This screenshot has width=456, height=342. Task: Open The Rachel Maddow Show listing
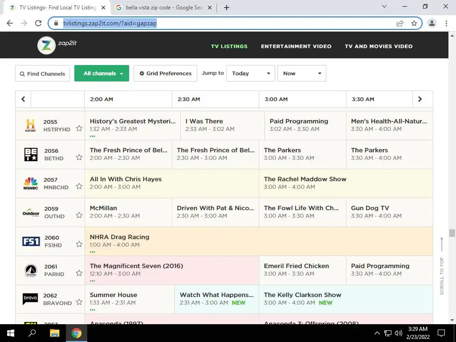346,183
